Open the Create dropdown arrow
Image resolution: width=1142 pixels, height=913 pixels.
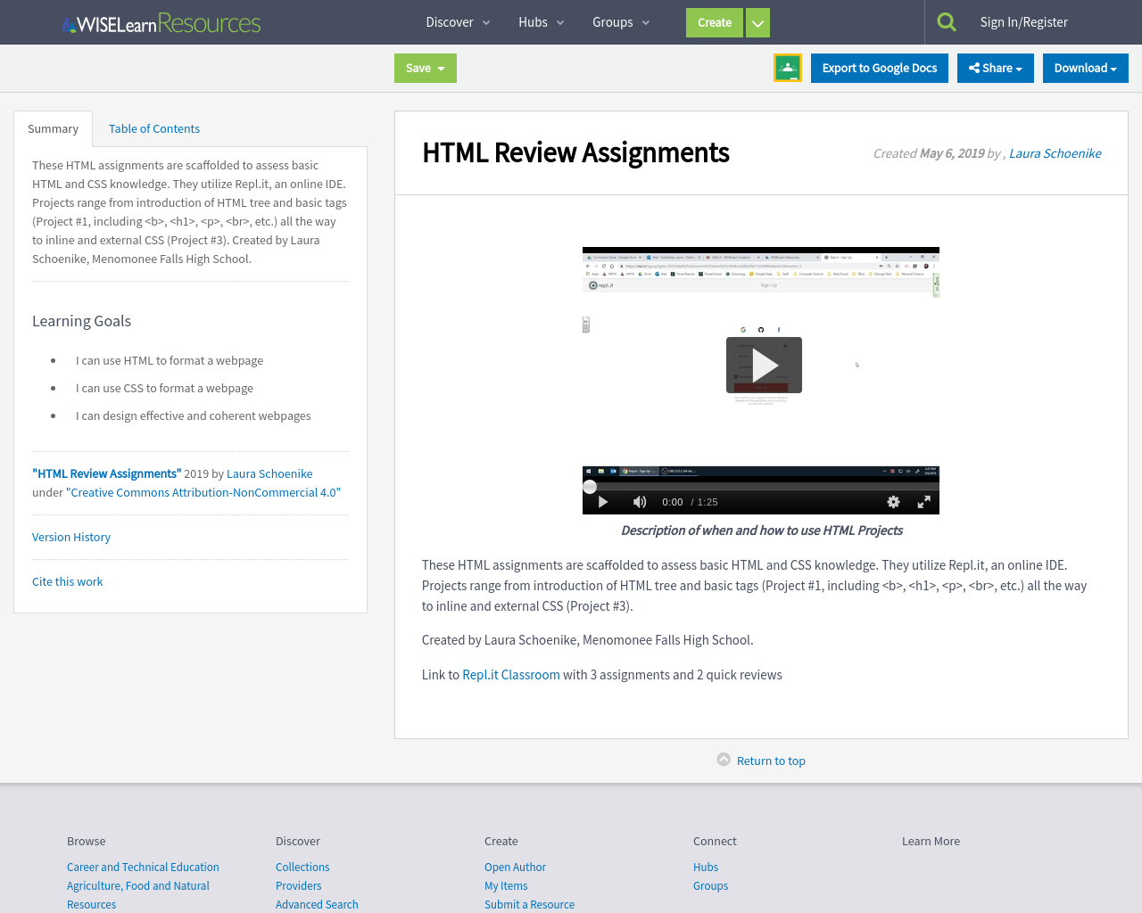click(x=757, y=23)
